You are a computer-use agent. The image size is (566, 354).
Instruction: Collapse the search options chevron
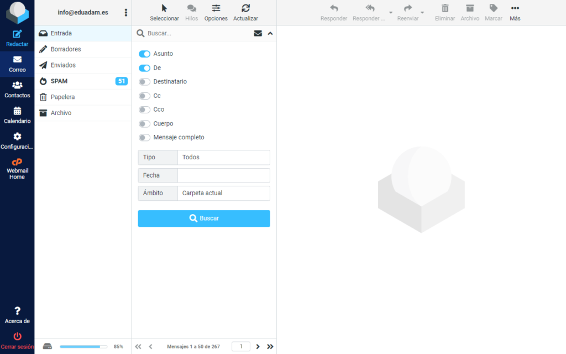270,33
